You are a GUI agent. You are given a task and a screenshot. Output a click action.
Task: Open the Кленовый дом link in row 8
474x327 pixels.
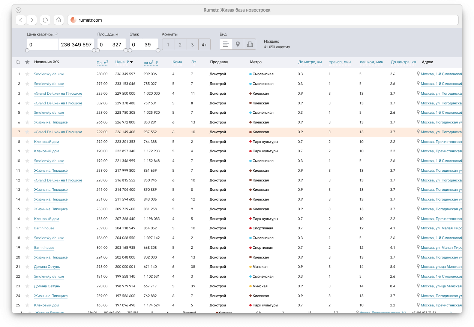click(x=46, y=142)
